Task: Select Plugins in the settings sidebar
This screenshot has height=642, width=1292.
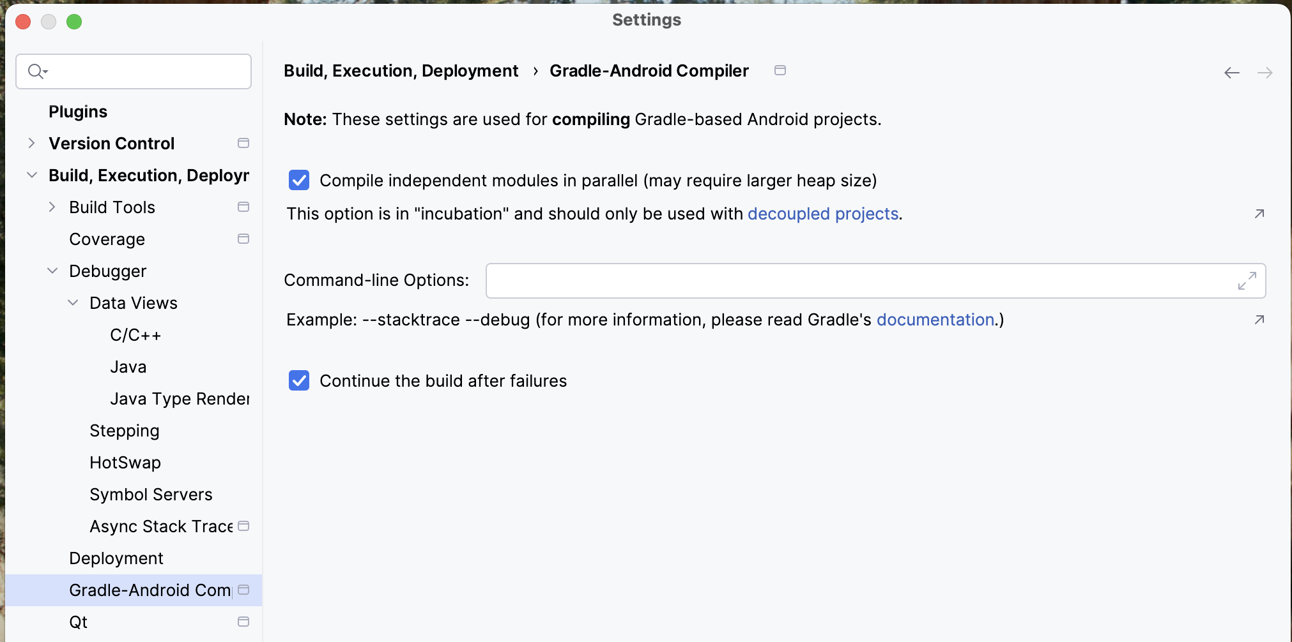Action: tap(78, 112)
